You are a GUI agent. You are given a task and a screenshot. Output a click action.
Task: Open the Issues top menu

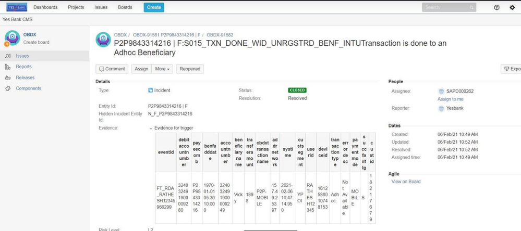coord(101,7)
